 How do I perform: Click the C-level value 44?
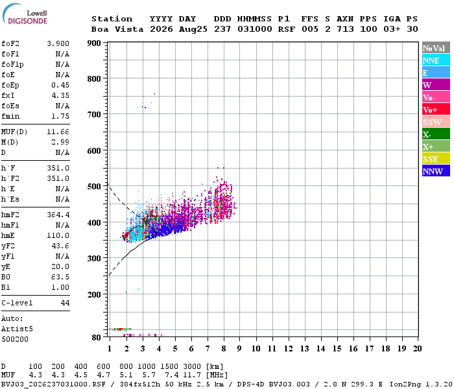click(x=65, y=303)
